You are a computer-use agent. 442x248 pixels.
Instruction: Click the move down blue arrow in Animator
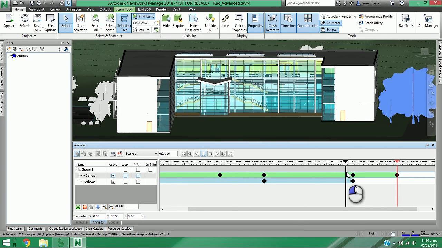pyautogui.click(x=98, y=207)
